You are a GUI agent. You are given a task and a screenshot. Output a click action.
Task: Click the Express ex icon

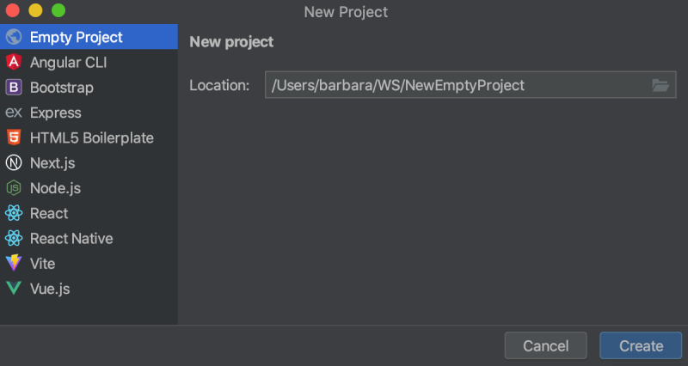coord(14,113)
